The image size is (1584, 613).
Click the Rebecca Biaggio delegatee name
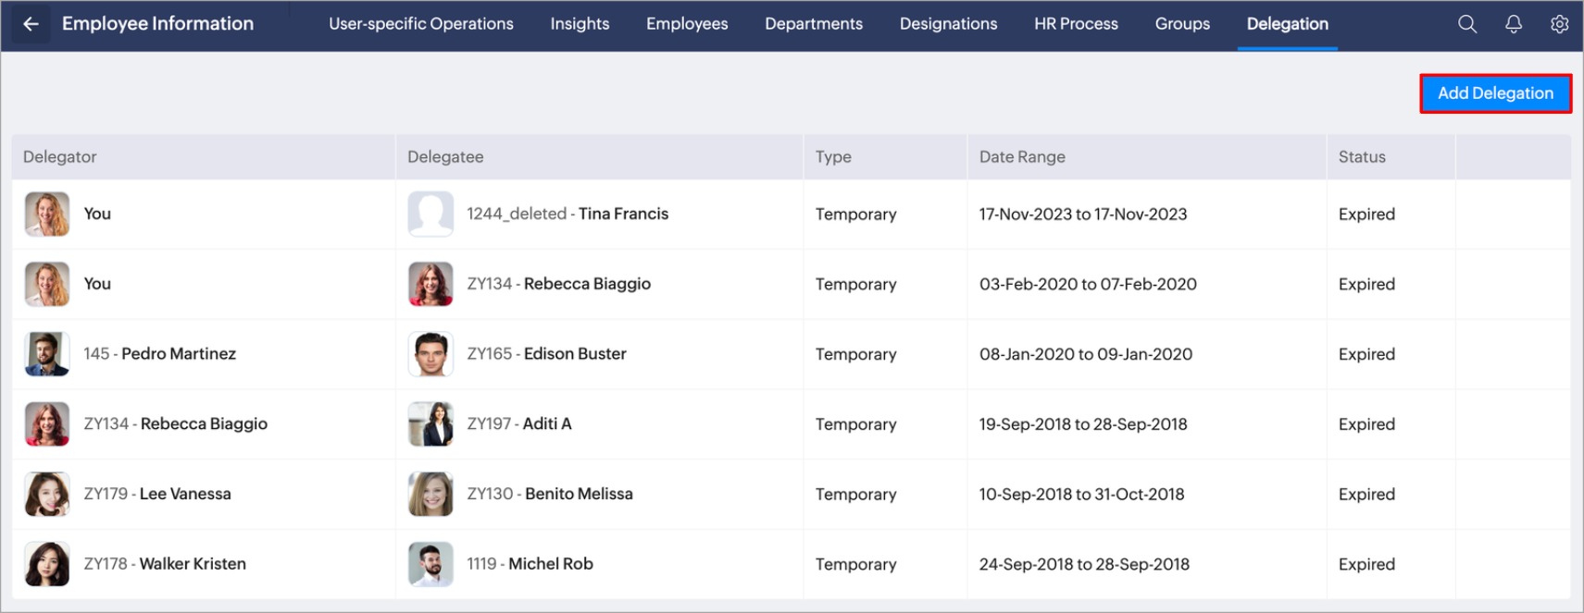click(587, 284)
